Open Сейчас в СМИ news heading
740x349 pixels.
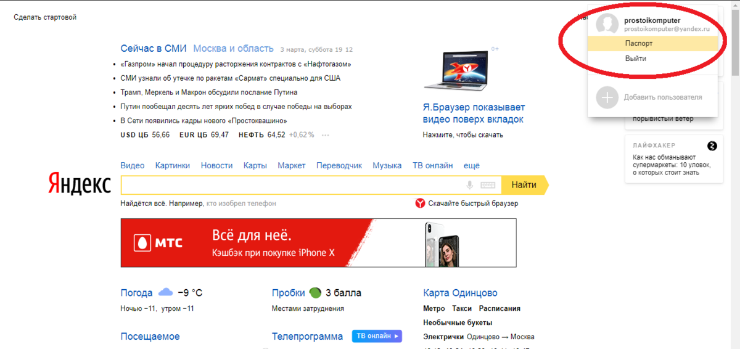point(154,48)
